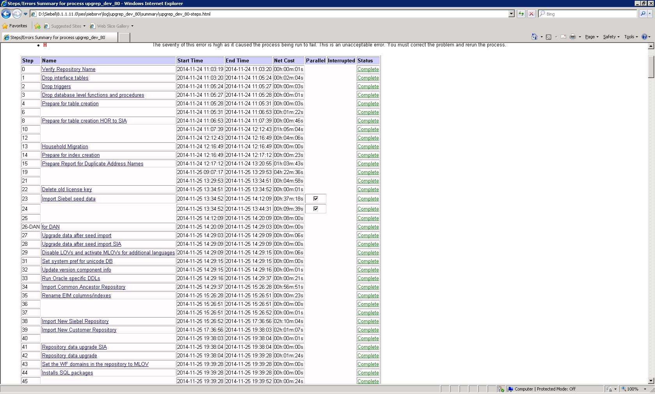
Task: Open the Page menu
Action: 591,37
